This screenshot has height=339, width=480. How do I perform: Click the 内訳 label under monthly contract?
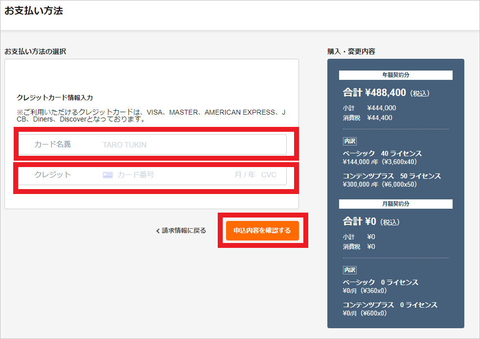[x=349, y=270]
